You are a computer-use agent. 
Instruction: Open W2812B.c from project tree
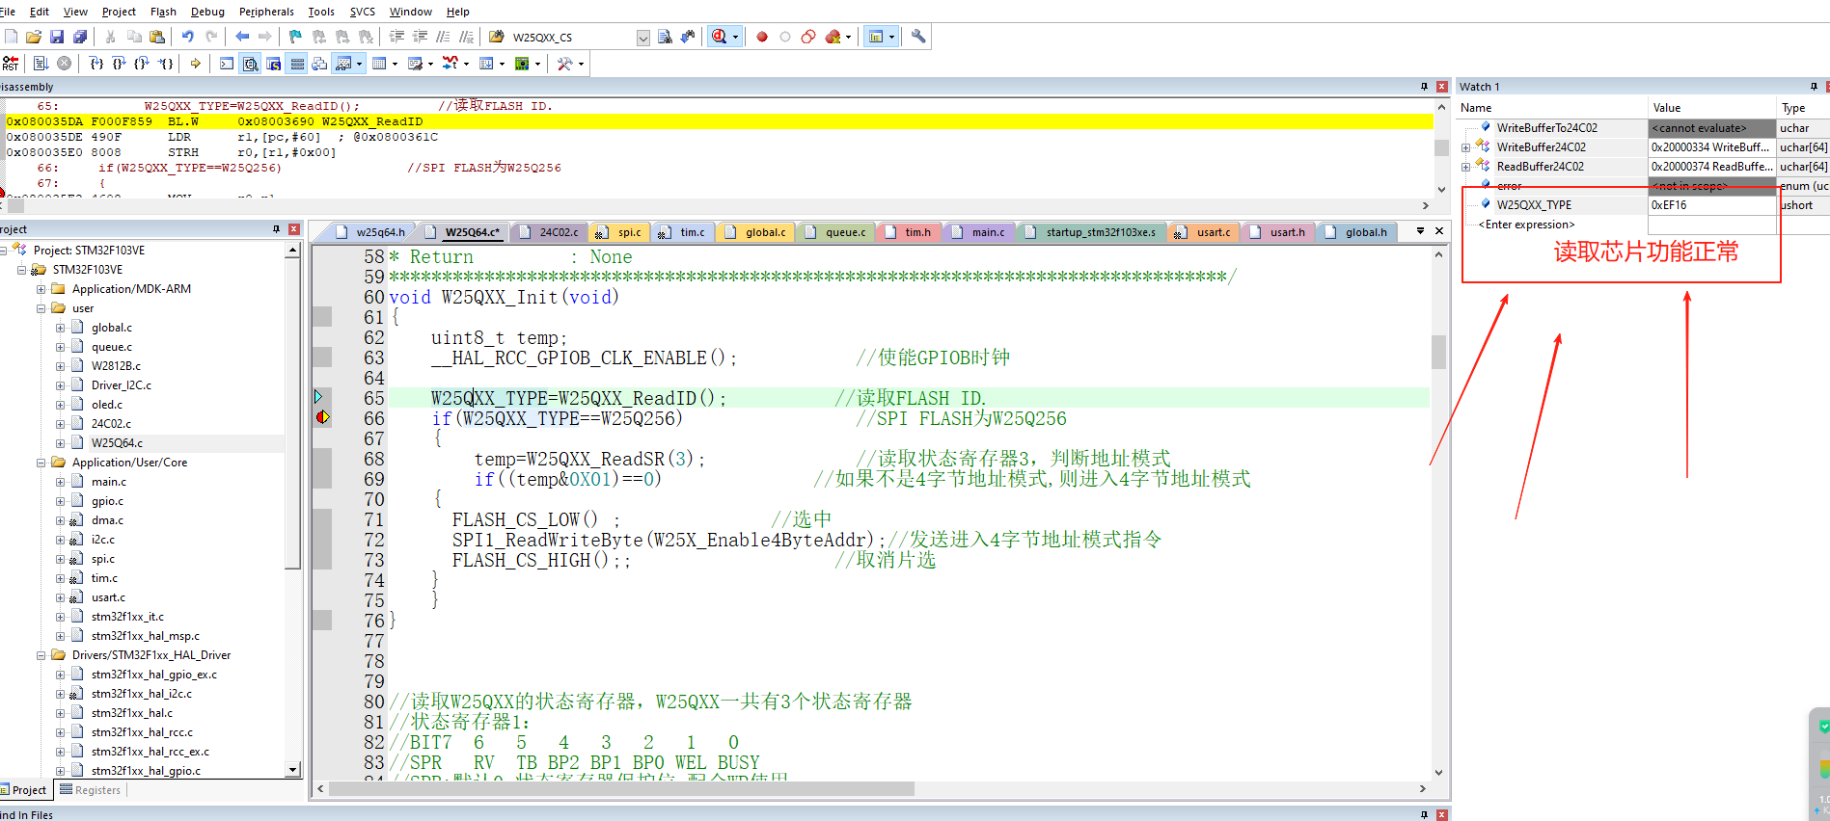tap(116, 366)
